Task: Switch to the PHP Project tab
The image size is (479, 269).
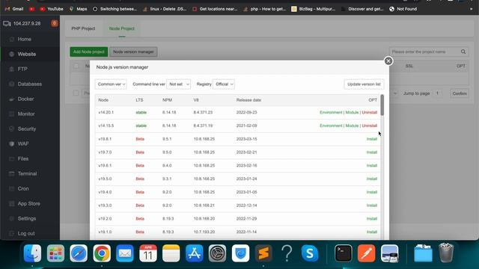Action: [83, 28]
